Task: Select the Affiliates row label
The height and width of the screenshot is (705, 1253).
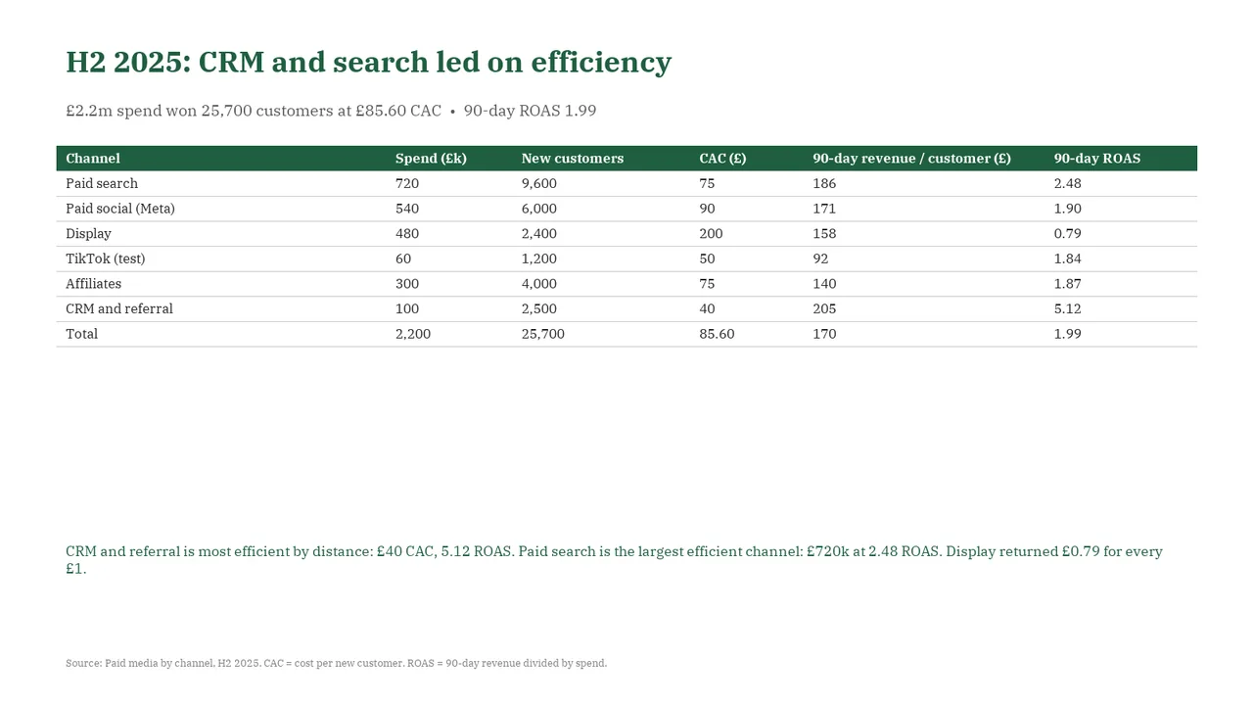Action: click(94, 284)
